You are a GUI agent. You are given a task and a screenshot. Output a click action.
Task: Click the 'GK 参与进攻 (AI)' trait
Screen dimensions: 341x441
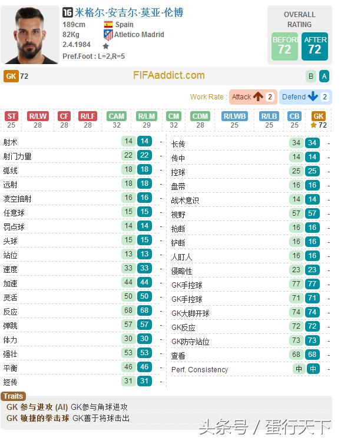tap(37, 407)
